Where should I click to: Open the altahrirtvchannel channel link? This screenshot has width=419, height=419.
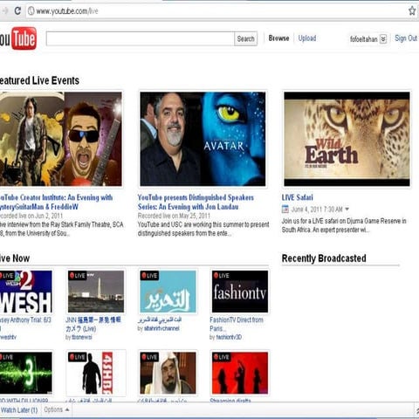pyautogui.click(x=161, y=328)
